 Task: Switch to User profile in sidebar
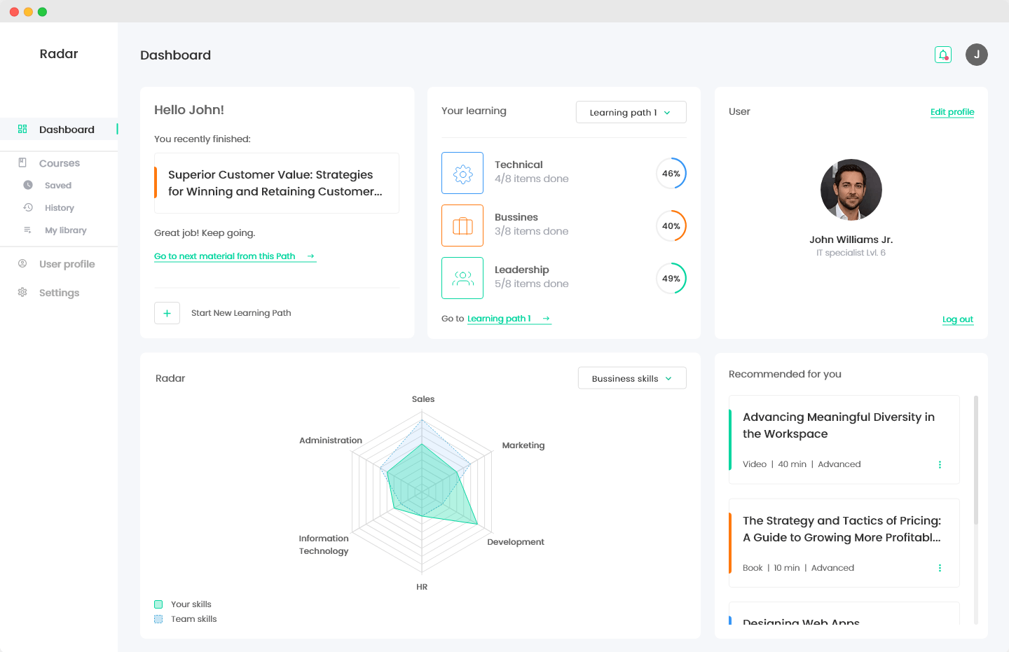coord(67,263)
